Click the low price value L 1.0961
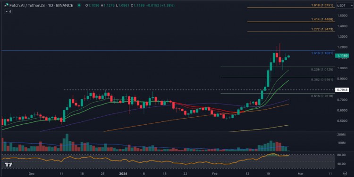The height and width of the screenshot is (177, 354). point(123,5)
